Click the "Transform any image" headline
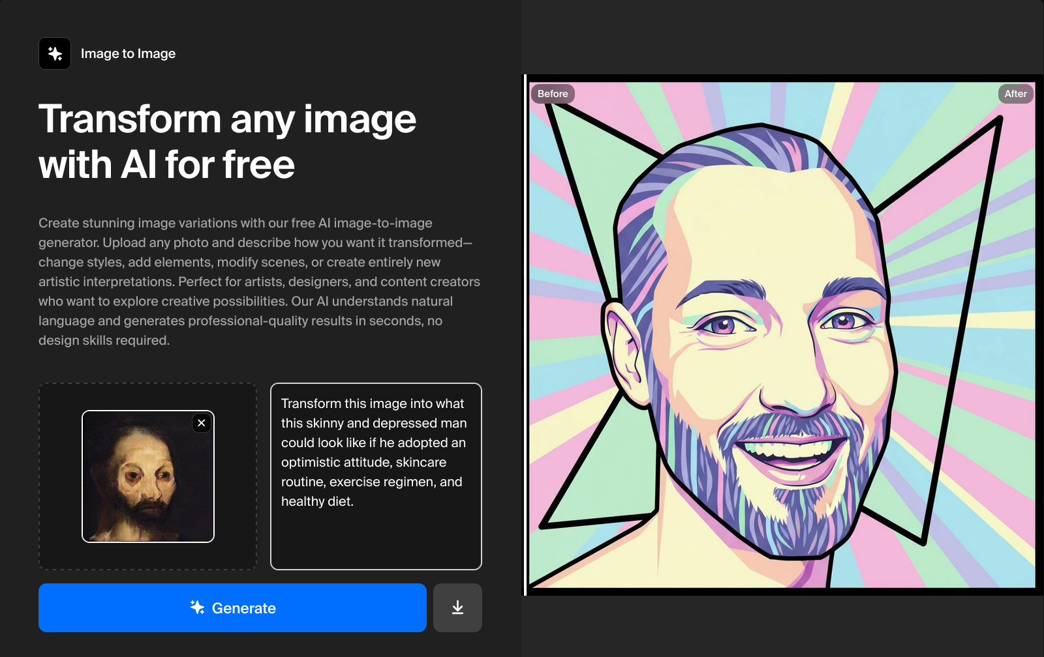 point(227,141)
